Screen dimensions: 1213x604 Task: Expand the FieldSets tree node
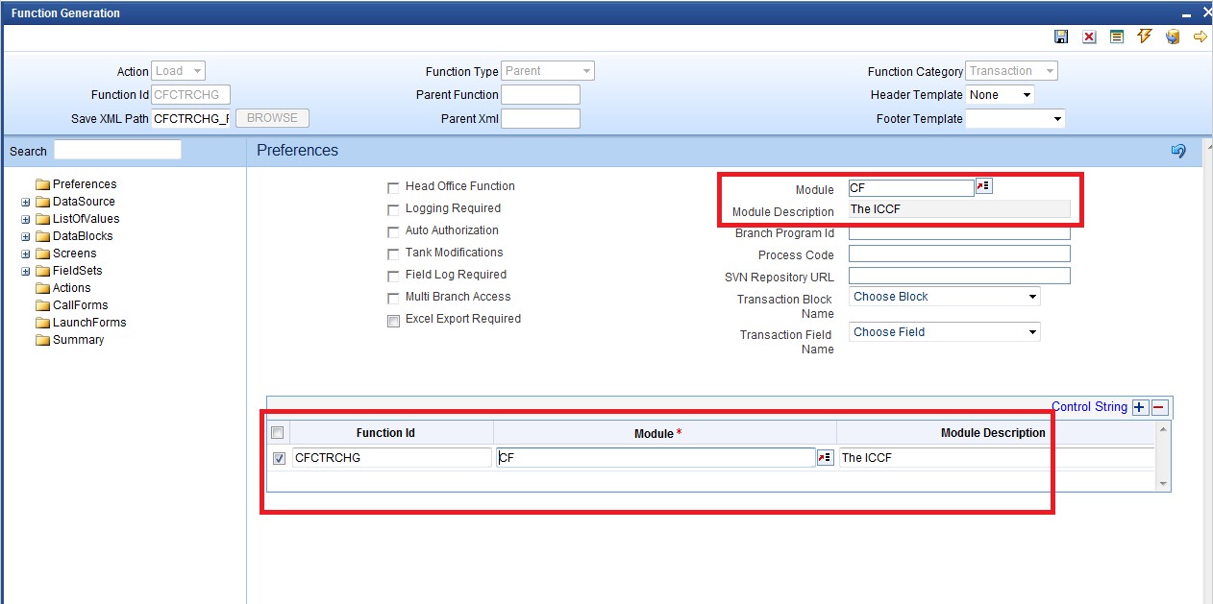coord(26,272)
